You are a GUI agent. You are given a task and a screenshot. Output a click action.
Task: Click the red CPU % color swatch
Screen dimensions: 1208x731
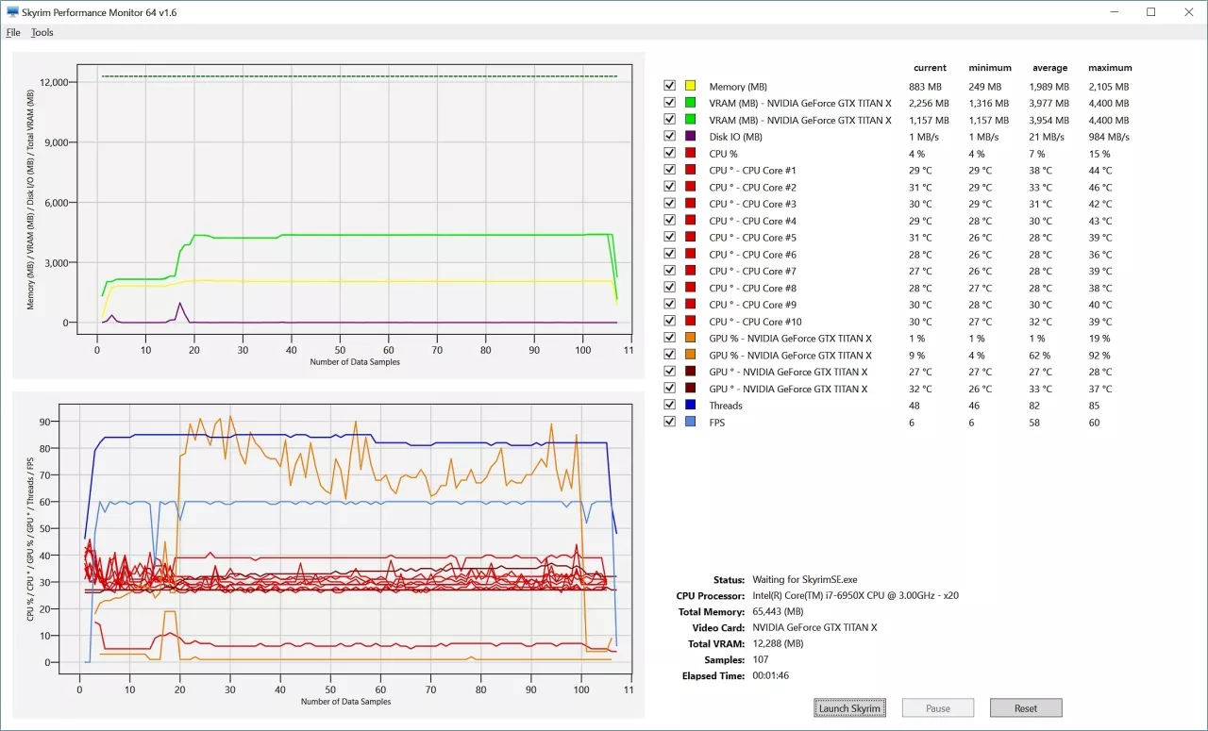click(x=691, y=154)
